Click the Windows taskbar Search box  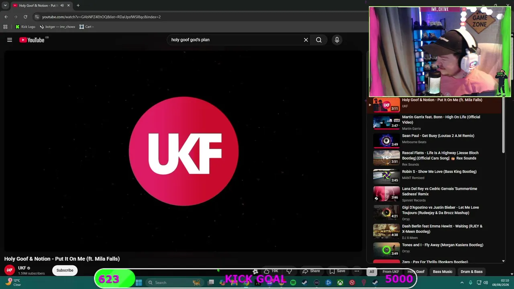[175, 283]
